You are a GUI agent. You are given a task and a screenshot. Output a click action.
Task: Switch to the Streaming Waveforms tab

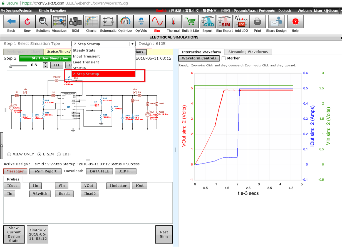(x=248, y=52)
